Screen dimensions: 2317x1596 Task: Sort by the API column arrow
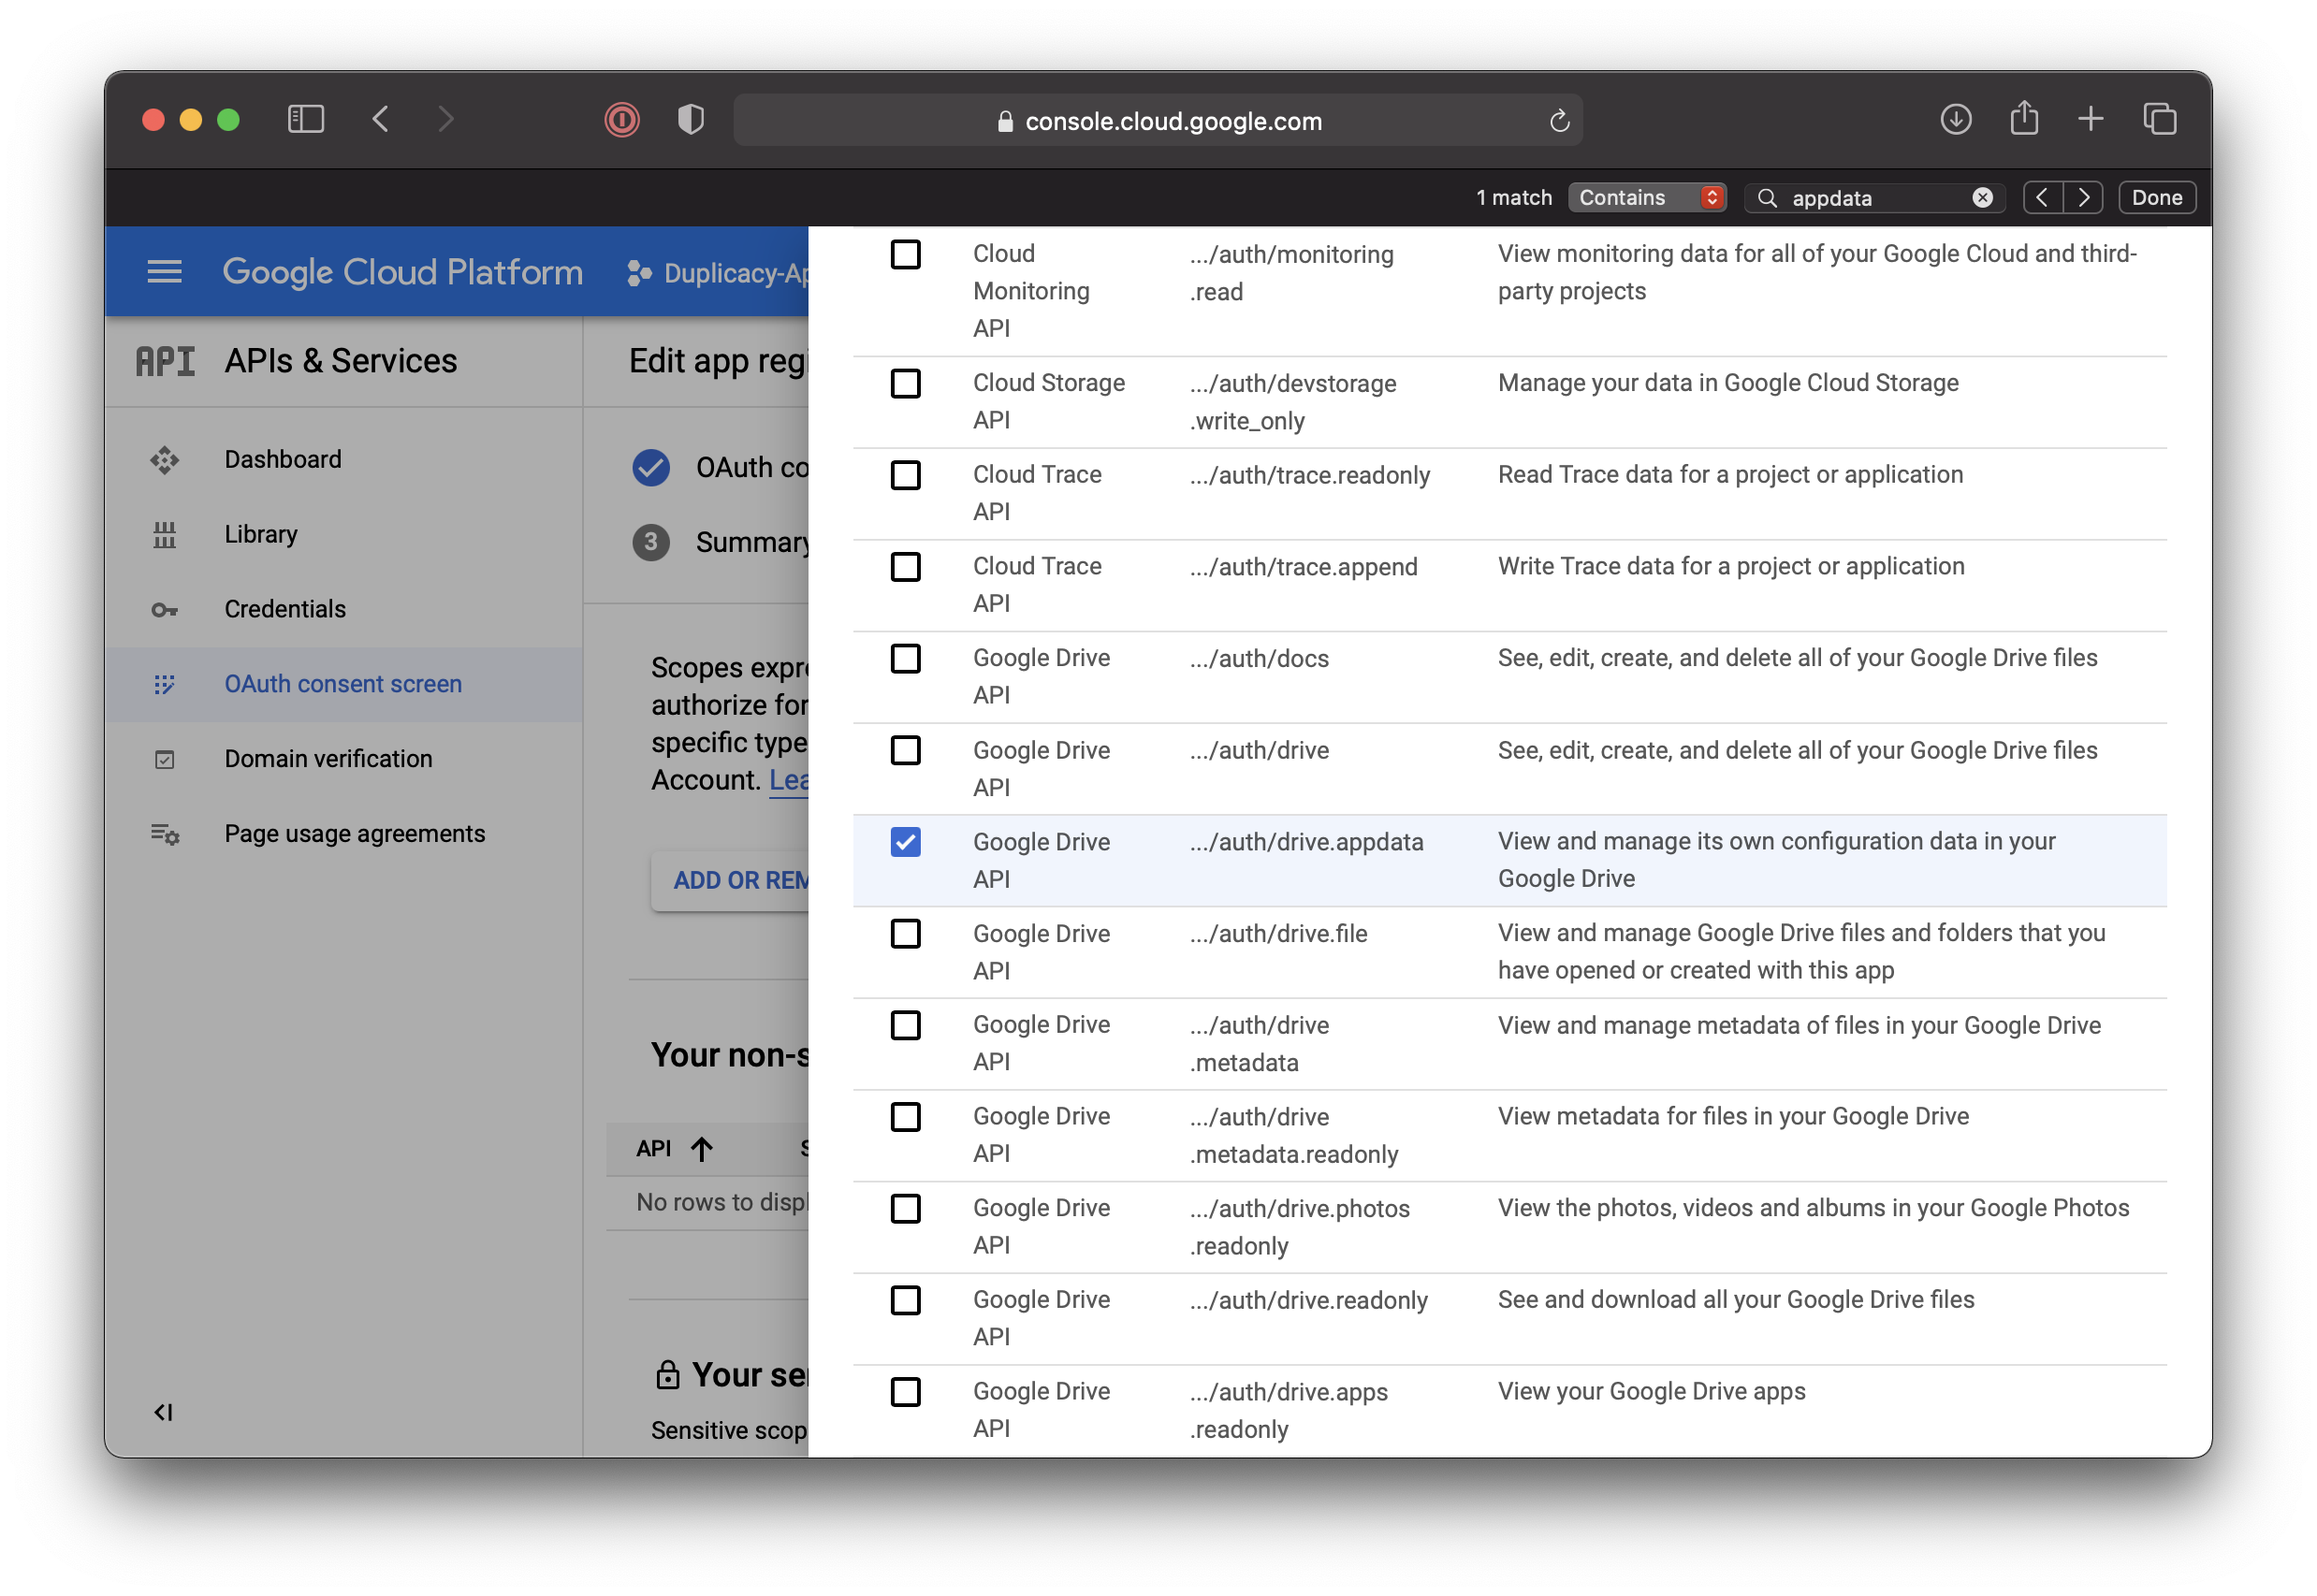pos(702,1149)
